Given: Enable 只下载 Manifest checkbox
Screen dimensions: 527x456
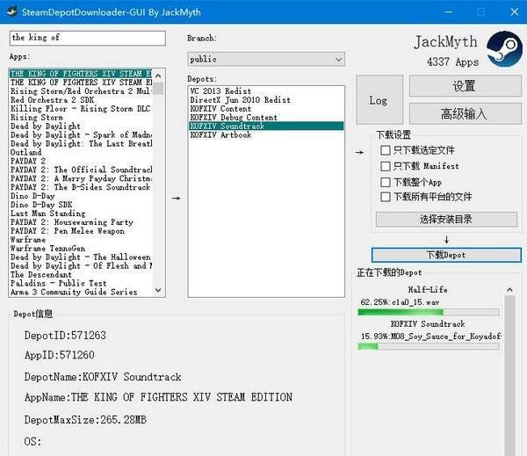Looking at the screenshot, I should point(386,166).
